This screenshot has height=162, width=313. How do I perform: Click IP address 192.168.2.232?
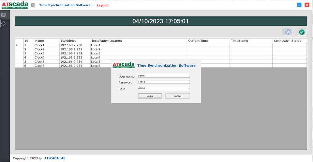pyautogui.click(x=75, y=53)
